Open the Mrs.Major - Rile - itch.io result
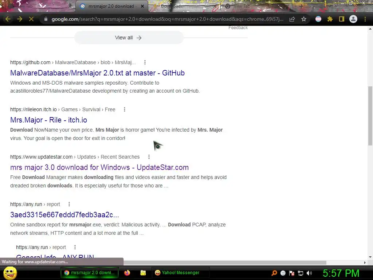Screen dimensions: 373x280 tap(48, 120)
